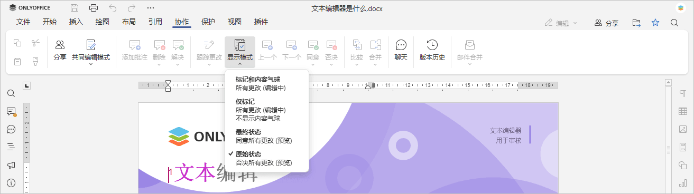Image resolution: width=694 pixels, height=194 pixels.
Task: Open 版本历史 version history
Action: tap(432, 51)
